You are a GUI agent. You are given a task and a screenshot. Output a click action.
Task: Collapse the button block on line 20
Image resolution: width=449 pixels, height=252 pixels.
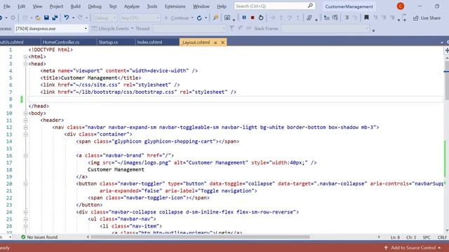[x=25, y=183]
